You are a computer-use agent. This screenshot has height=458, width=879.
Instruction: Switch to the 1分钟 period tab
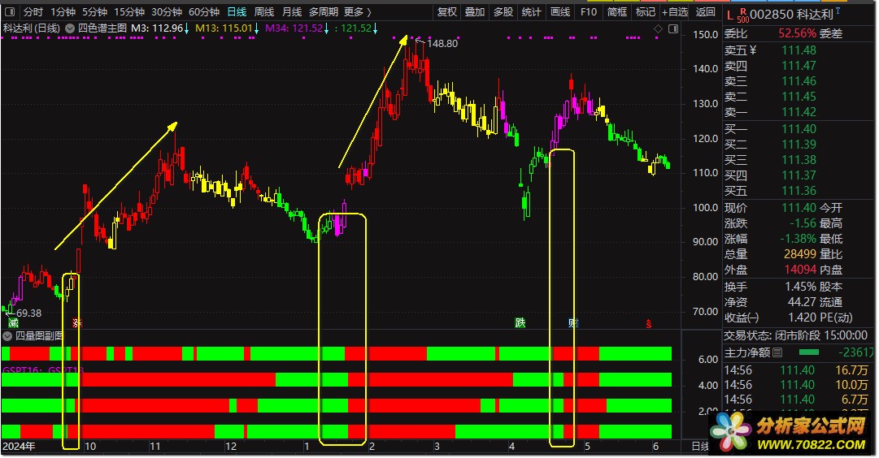[x=63, y=11]
